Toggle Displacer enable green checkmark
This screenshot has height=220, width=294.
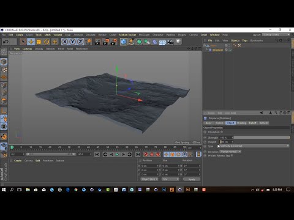click(x=230, y=50)
